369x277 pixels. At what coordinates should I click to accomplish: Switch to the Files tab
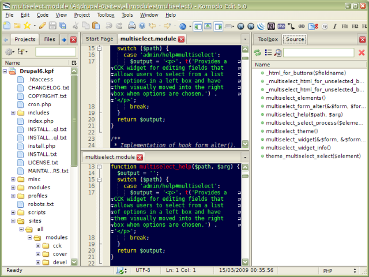[x=50, y=39]
